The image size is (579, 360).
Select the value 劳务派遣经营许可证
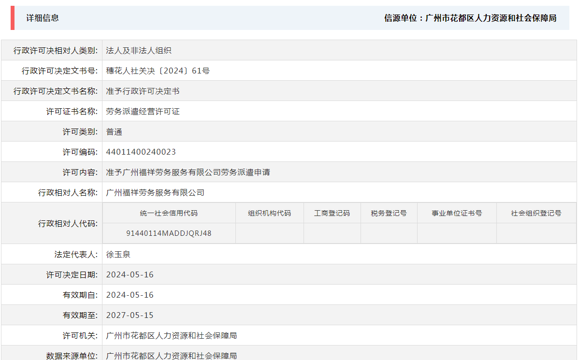(x=143, y=112)
